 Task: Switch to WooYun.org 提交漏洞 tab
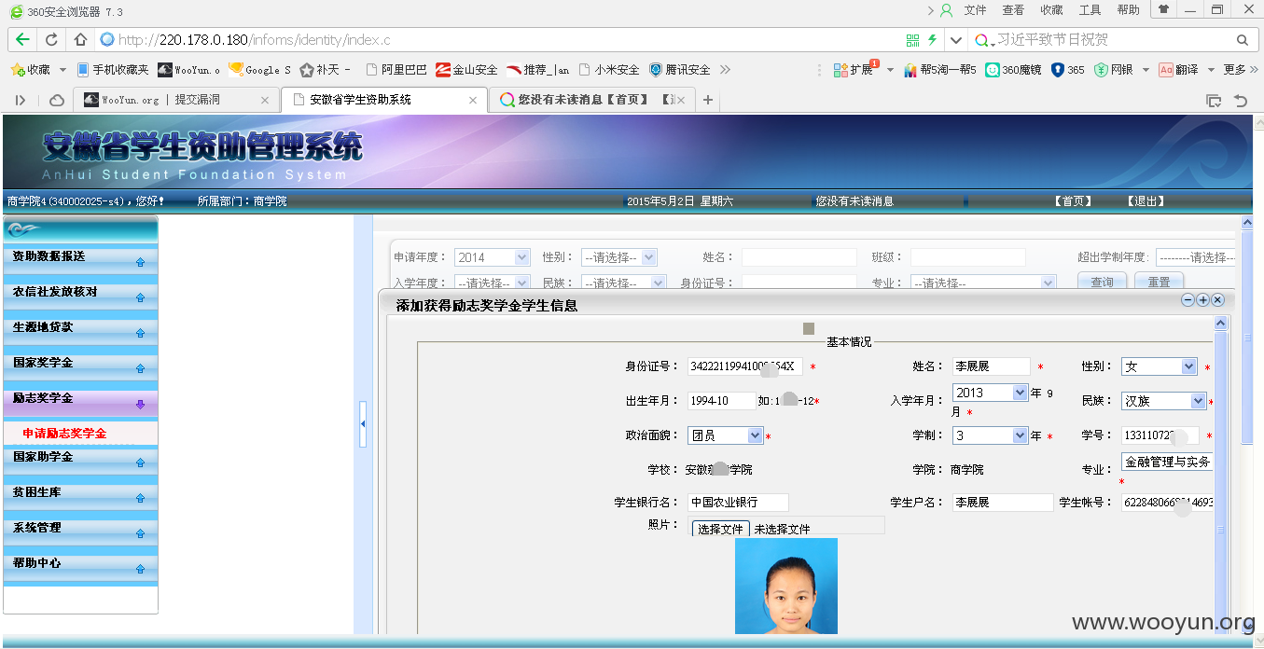click(x=177, y=100)
